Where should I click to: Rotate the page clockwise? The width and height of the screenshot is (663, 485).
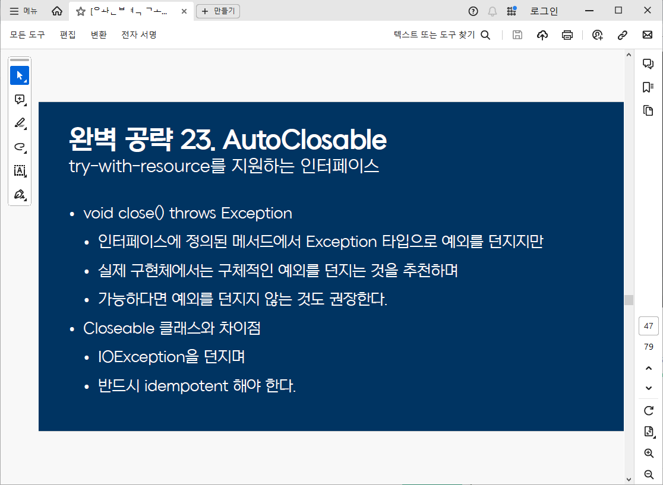[x=648, y=411]
